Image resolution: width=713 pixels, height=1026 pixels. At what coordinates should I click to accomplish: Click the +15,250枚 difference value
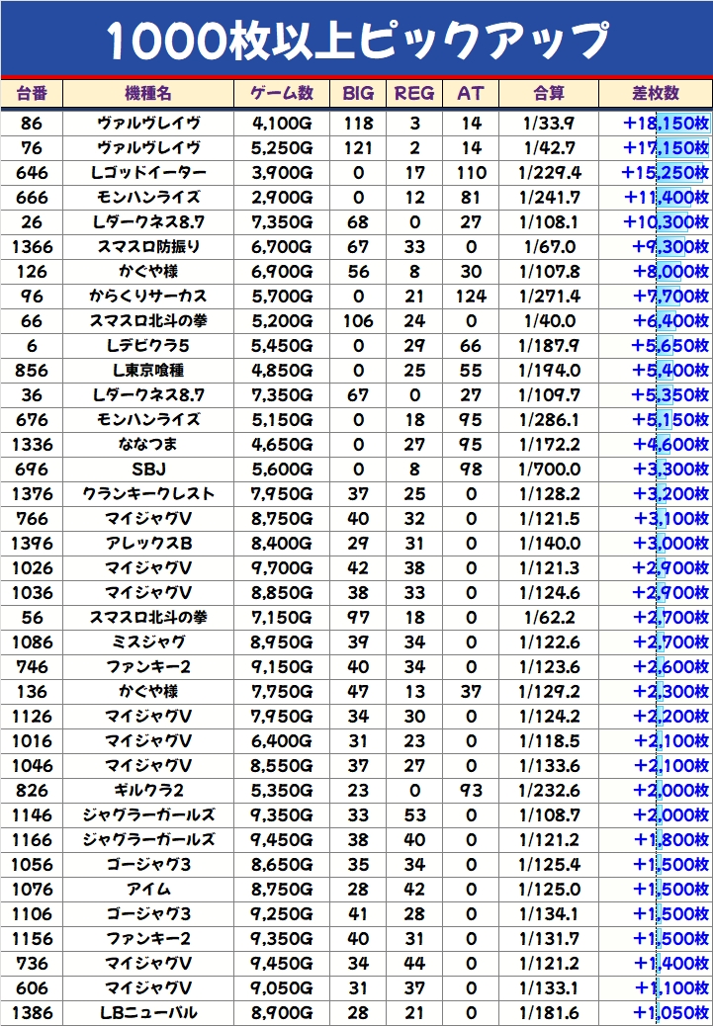coord(666,173)
